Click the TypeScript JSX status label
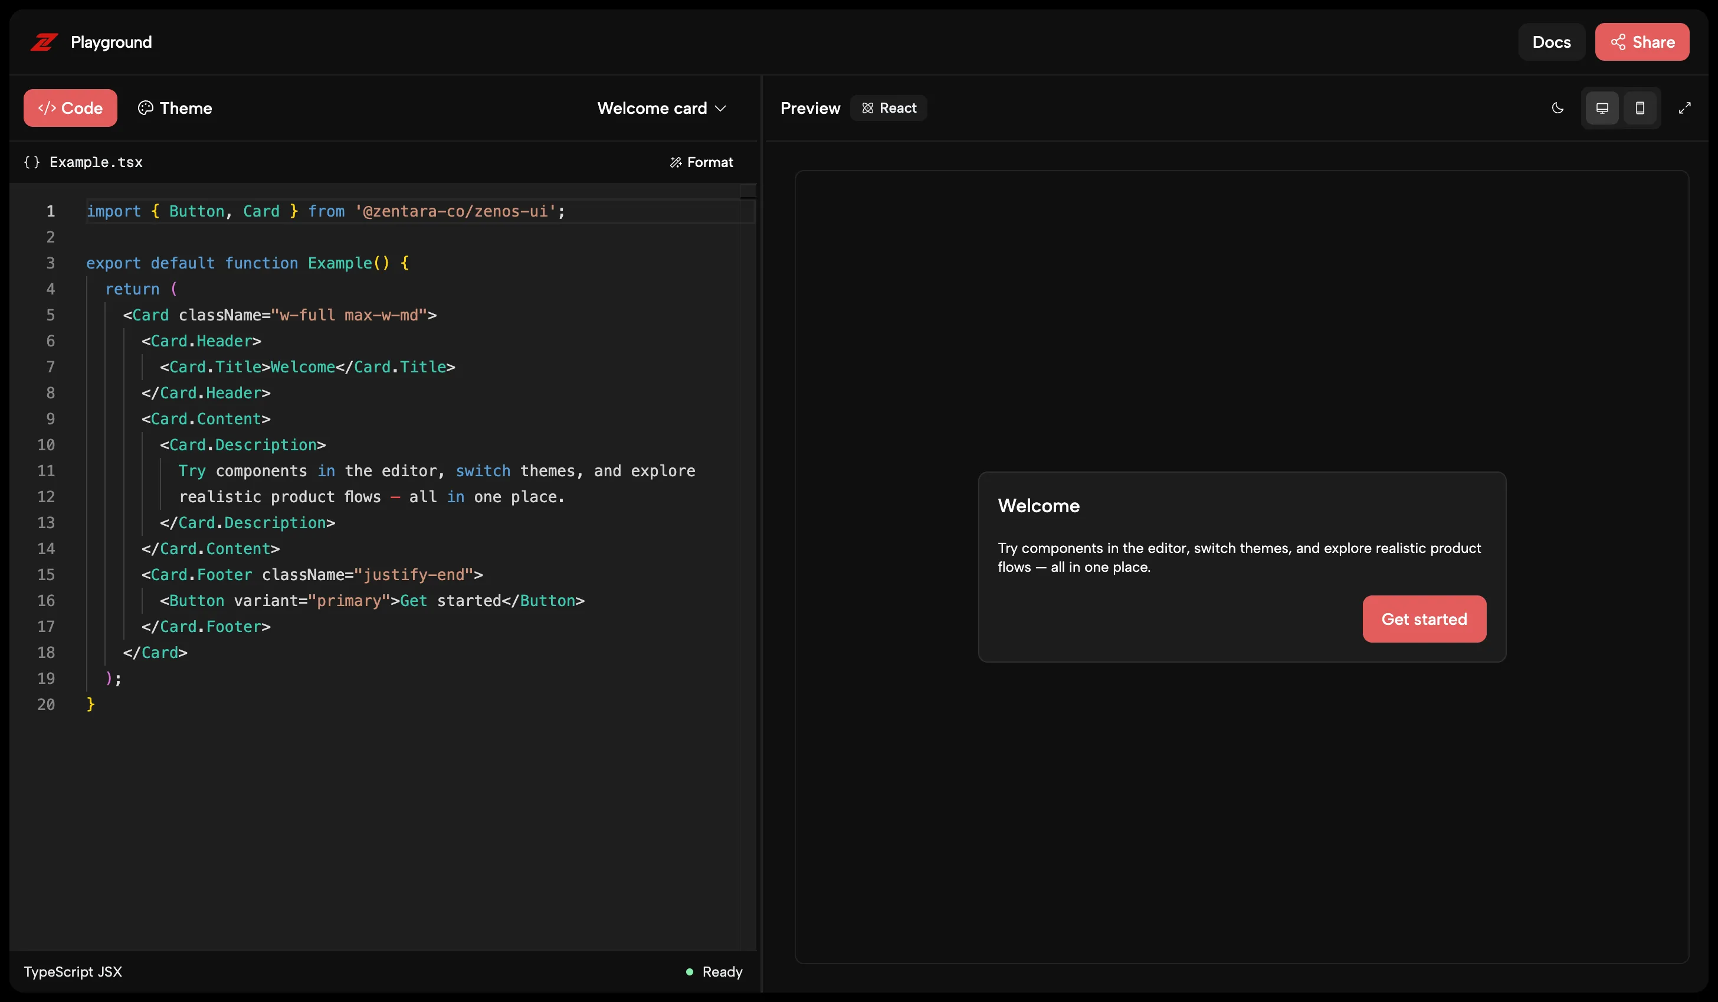 point(73,971)
